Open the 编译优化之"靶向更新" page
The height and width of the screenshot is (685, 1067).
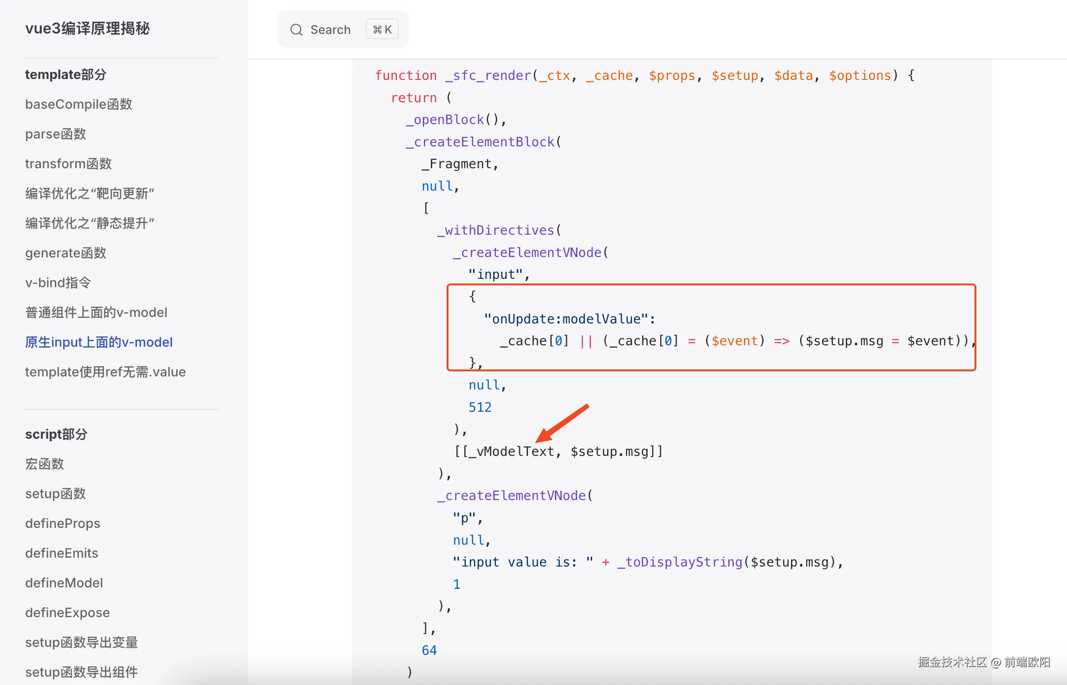tap(90, 193)
